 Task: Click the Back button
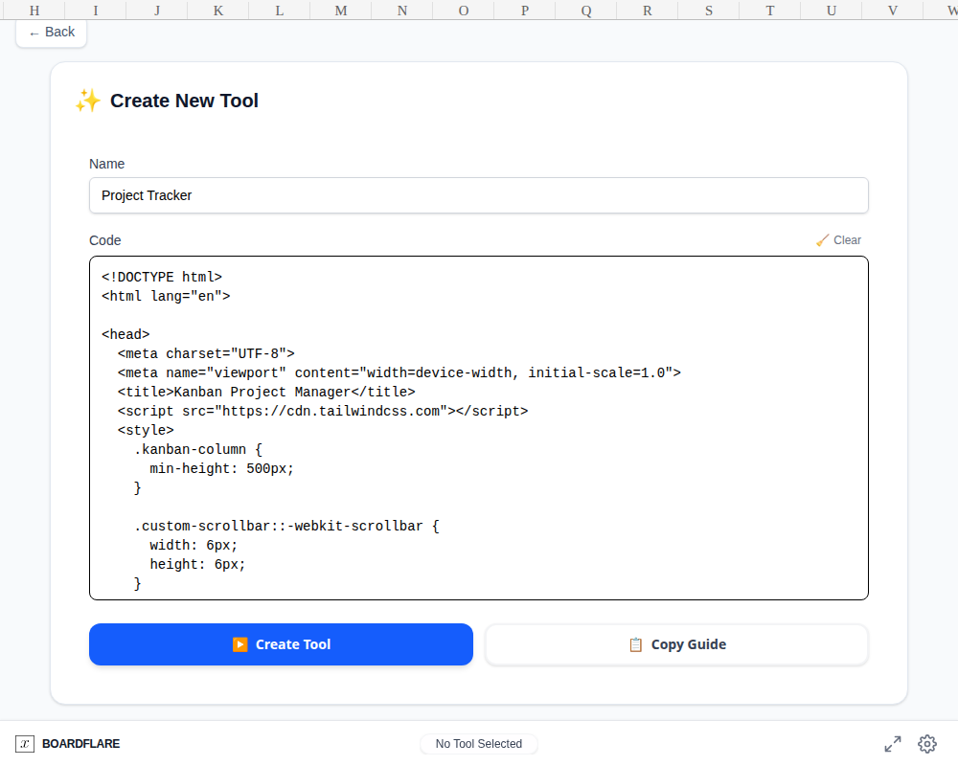pyautogui.click(x=52, y=33)
